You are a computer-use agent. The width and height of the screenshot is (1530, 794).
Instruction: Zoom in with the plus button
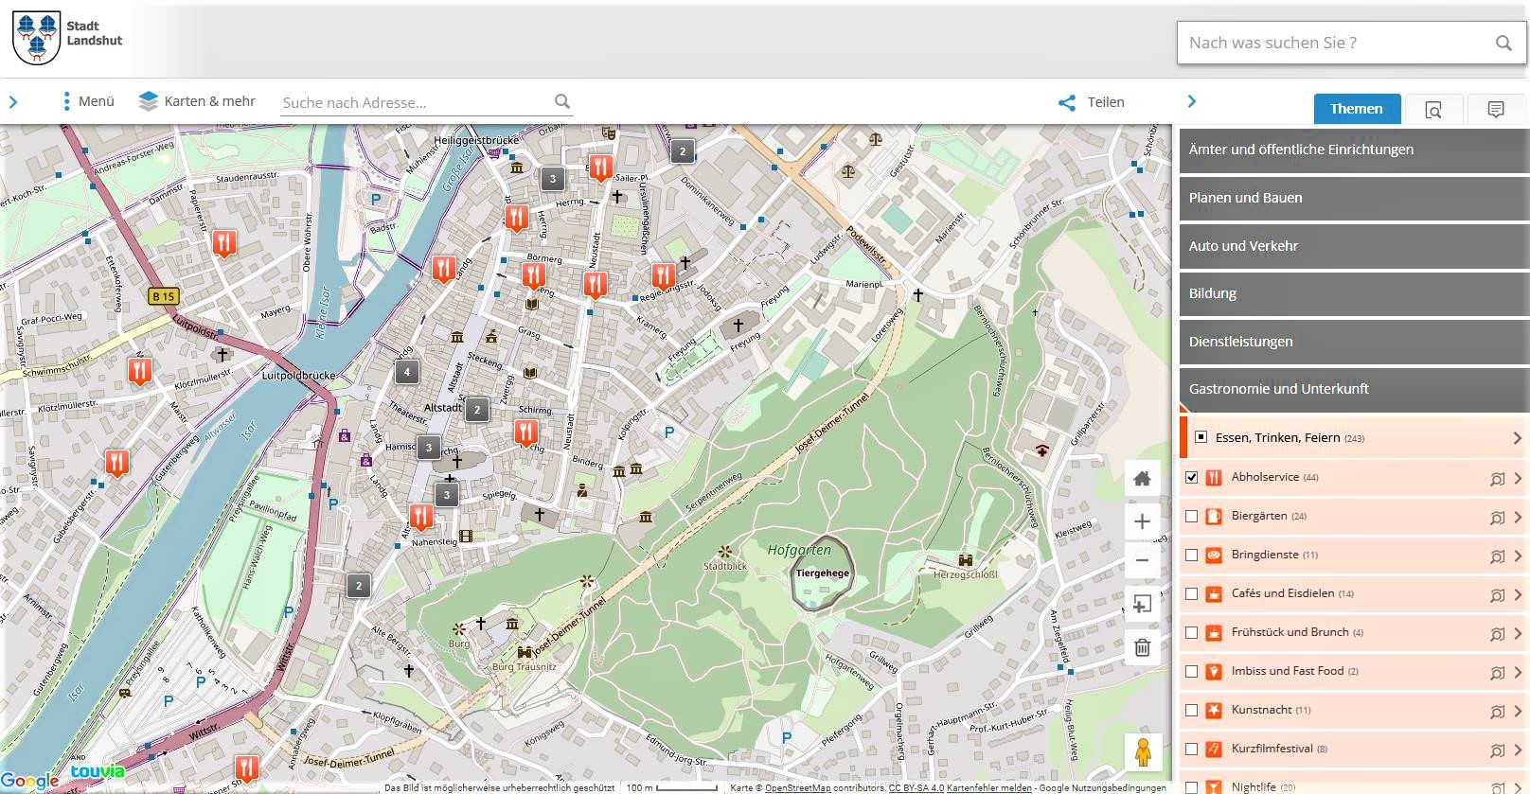[x=1143, y=521]
